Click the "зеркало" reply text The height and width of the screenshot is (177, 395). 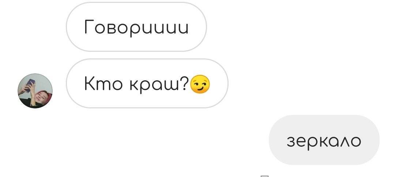coord(324,142)
